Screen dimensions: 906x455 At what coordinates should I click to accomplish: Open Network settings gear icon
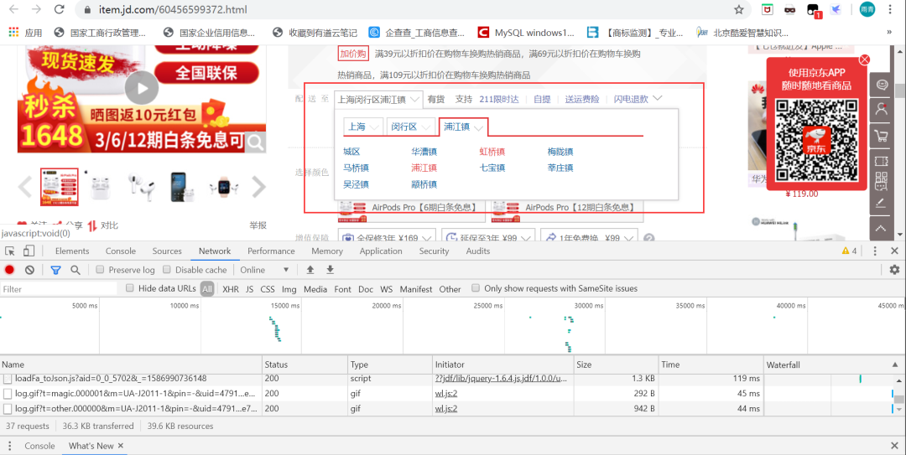tap(894, 270)
